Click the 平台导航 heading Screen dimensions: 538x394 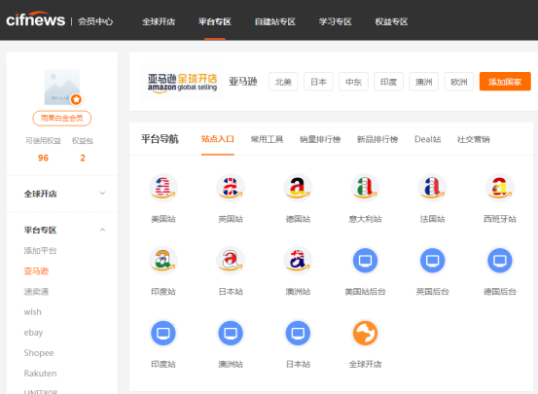160,139
